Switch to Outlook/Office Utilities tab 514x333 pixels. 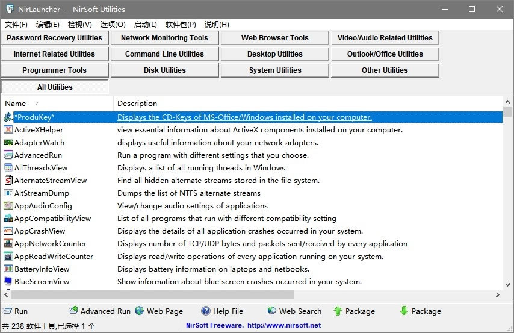385,54
